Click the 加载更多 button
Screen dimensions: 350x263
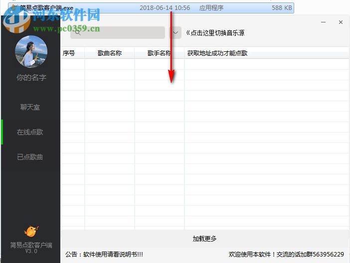coord(204,239)
